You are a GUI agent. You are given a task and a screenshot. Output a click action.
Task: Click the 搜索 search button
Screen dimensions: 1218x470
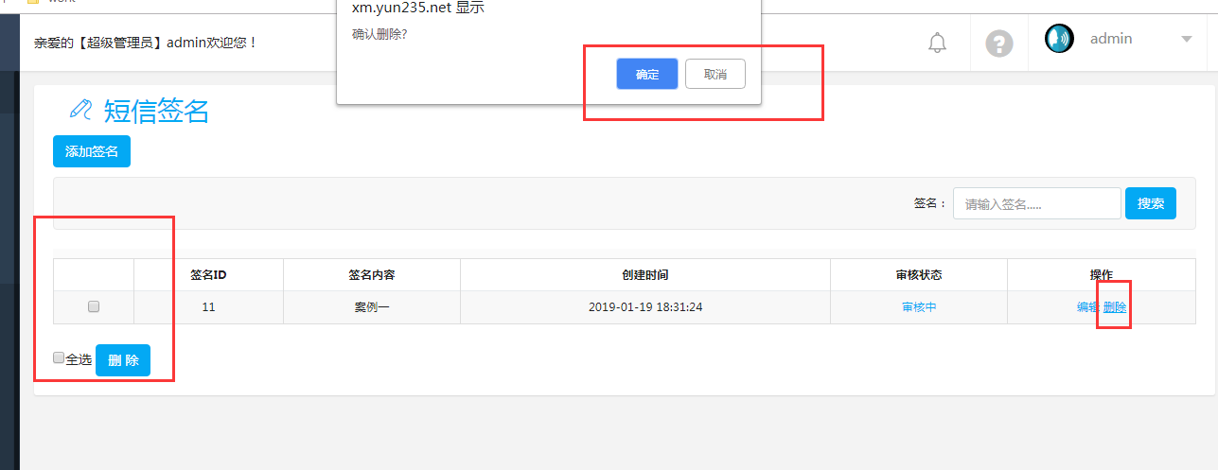(1150, 203)
